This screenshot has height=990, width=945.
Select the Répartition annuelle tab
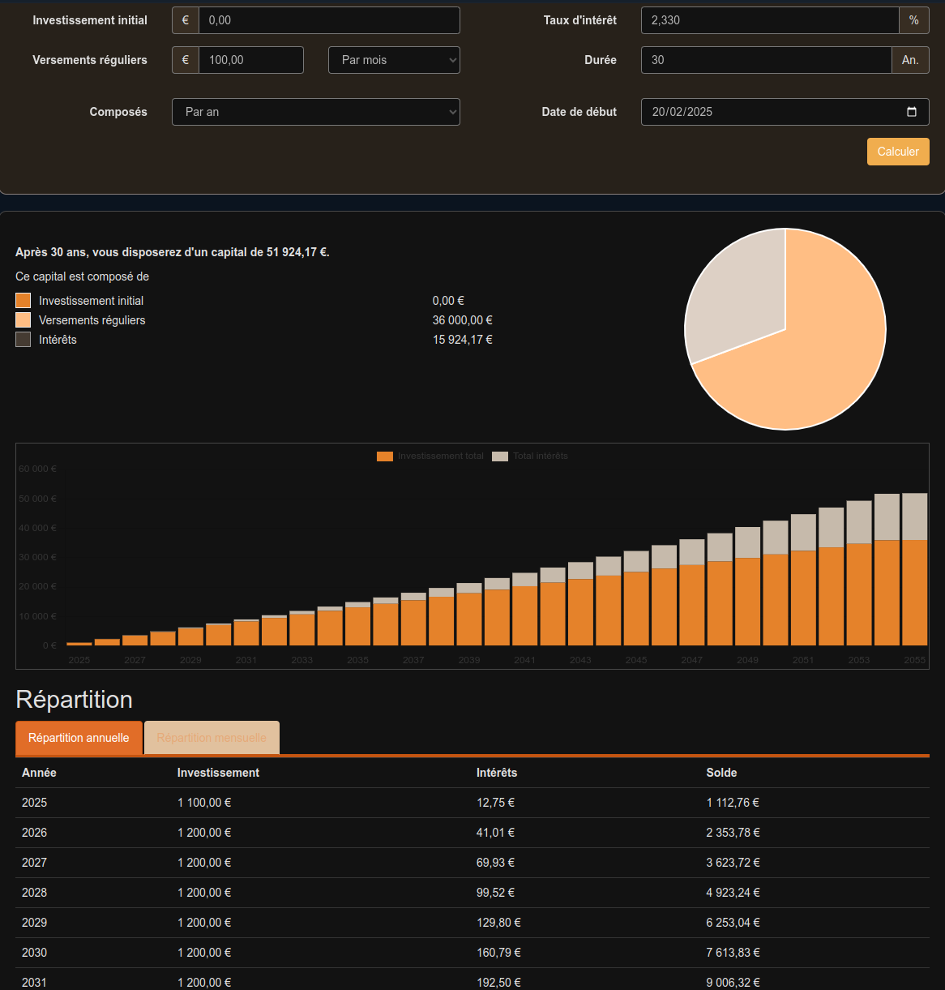(79, 738)
